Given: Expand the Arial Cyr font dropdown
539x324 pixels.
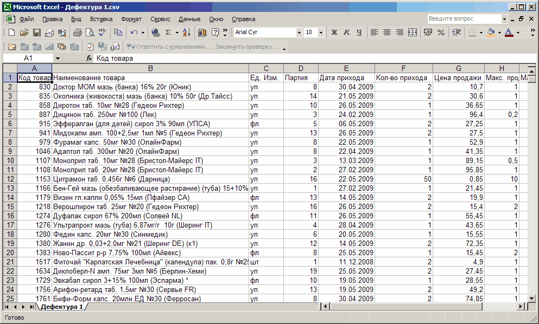Looking at the screenshot, I should (x=299, y=33).
